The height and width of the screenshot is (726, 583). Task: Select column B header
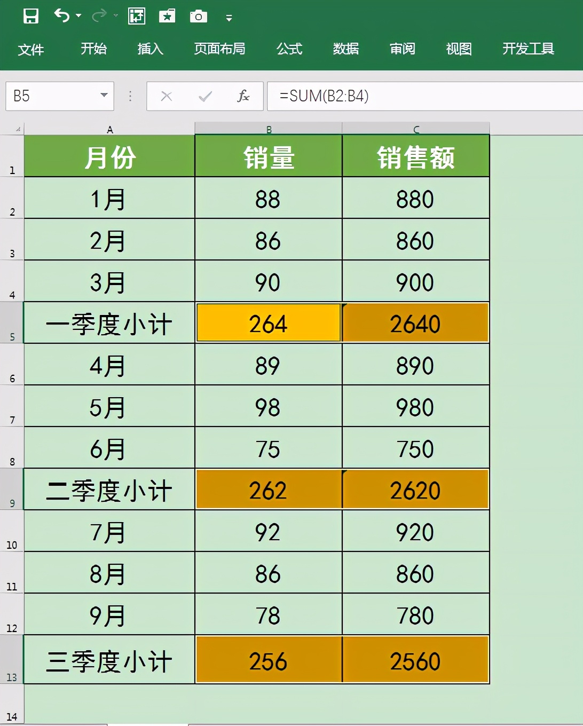pyautogui.click(x=269, y=129)
